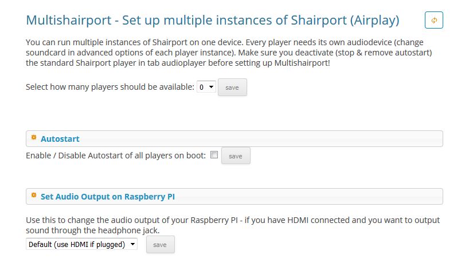Screen dimensions: 469x263
Task: Click the orange gear icon beside Autostart
Action: coord(34,137)
